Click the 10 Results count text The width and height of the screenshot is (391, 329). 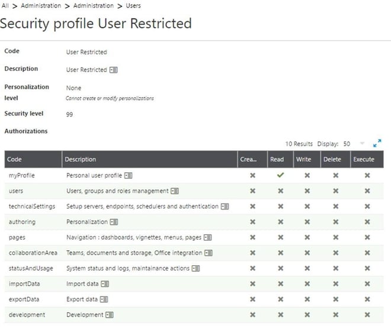[299, 144]
